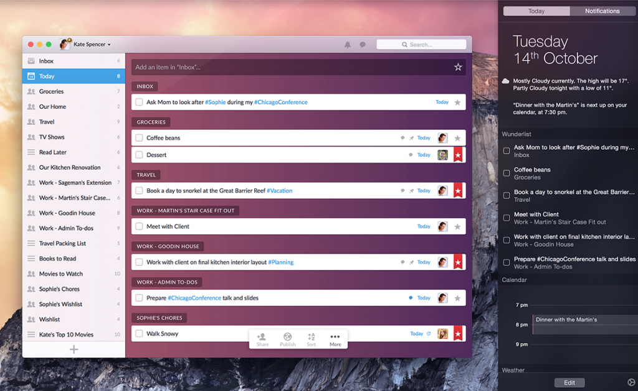Click the repeat icon on Walk Snowy
Viewport: 638px width, 391px height.
tap(429, 333)
